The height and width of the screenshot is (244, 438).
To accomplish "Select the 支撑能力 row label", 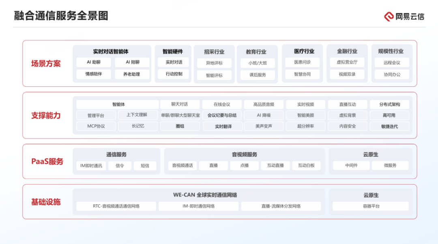I will tap(46, 116).
